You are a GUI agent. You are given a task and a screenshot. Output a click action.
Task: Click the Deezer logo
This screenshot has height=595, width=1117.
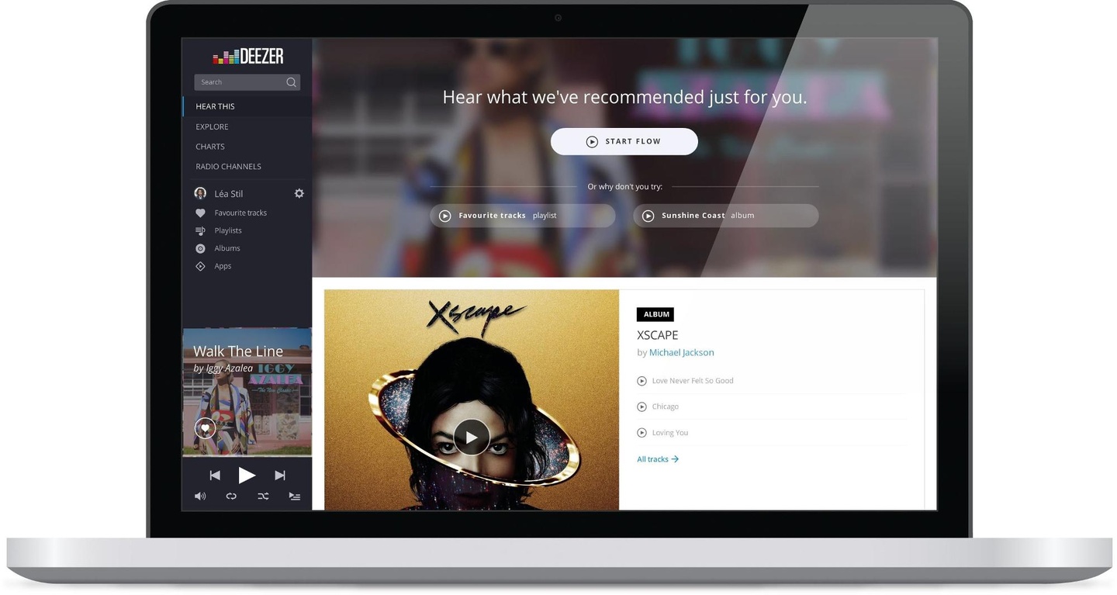[248, 56]
